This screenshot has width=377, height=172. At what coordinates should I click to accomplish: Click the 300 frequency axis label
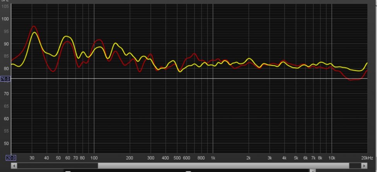click(x=151, y=158)
